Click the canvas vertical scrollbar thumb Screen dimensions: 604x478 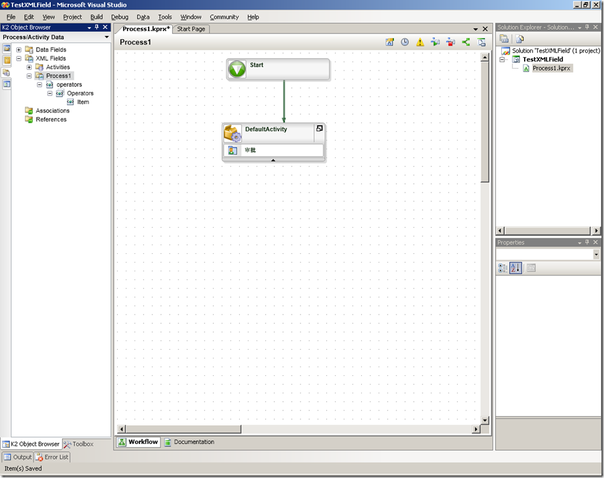pyautogui.click(x=485, y=121)
